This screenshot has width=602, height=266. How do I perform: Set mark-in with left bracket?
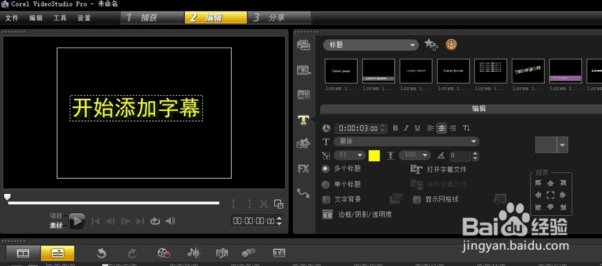click(234, 204)
